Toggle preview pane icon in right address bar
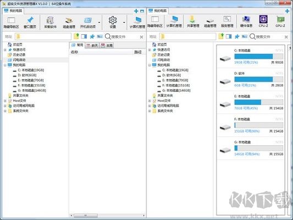Image resolution: width=293 pixels, height=220 pixels. click(x=229, y=36)
